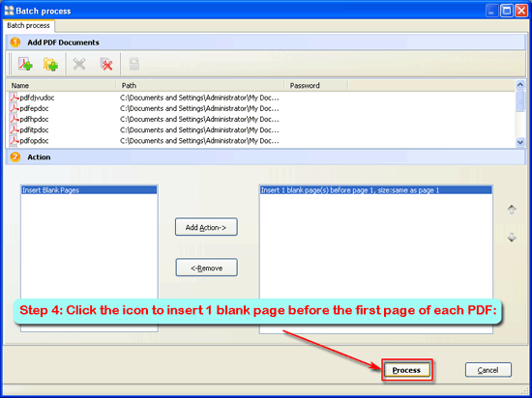Click the Add Action-> button
This screenshot has width=532, height=398.
tap(206, 227)
